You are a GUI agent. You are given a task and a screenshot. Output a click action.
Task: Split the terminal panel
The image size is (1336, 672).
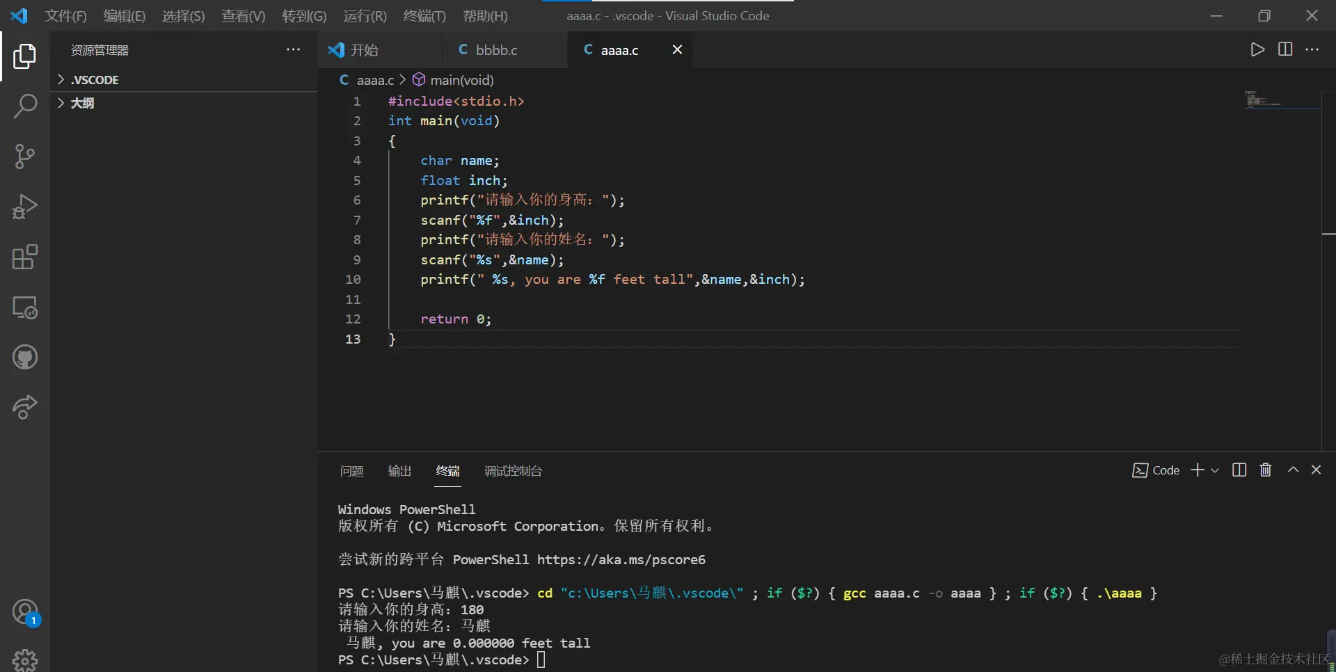1239,470
